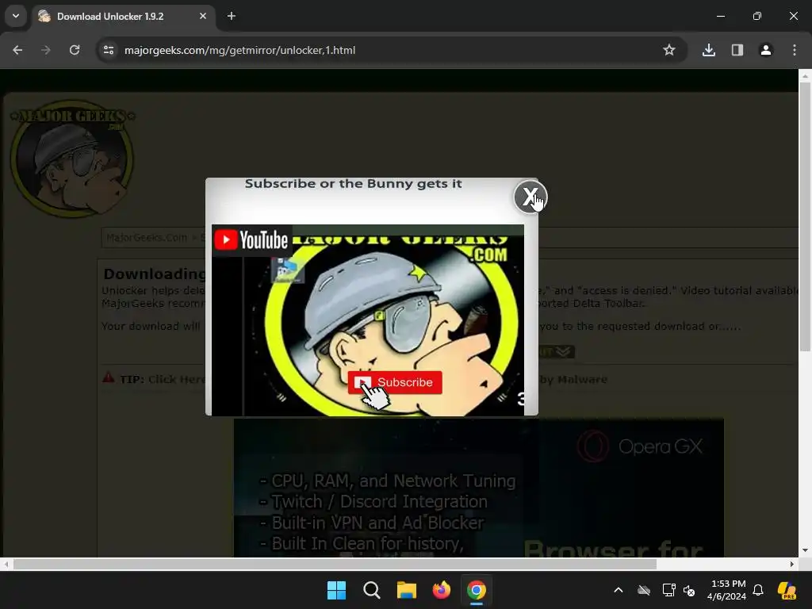Open the Chrome downloads icon
The width and height of the screenshot is (812, 609).
pos(709,50)
